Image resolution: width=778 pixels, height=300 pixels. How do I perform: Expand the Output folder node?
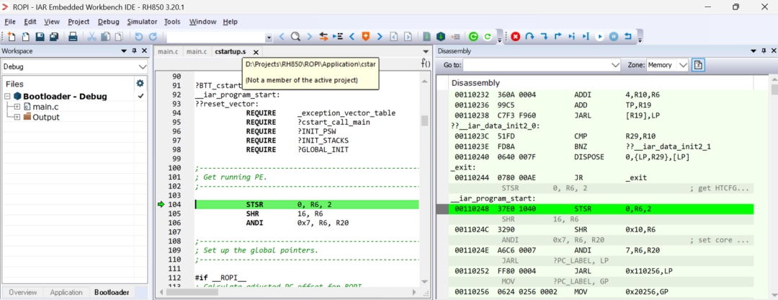click(x=17, y=118)
